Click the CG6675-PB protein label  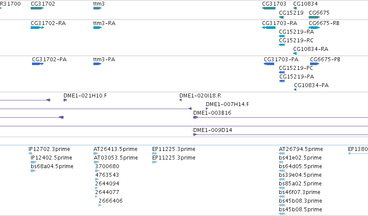coord(325,59)
